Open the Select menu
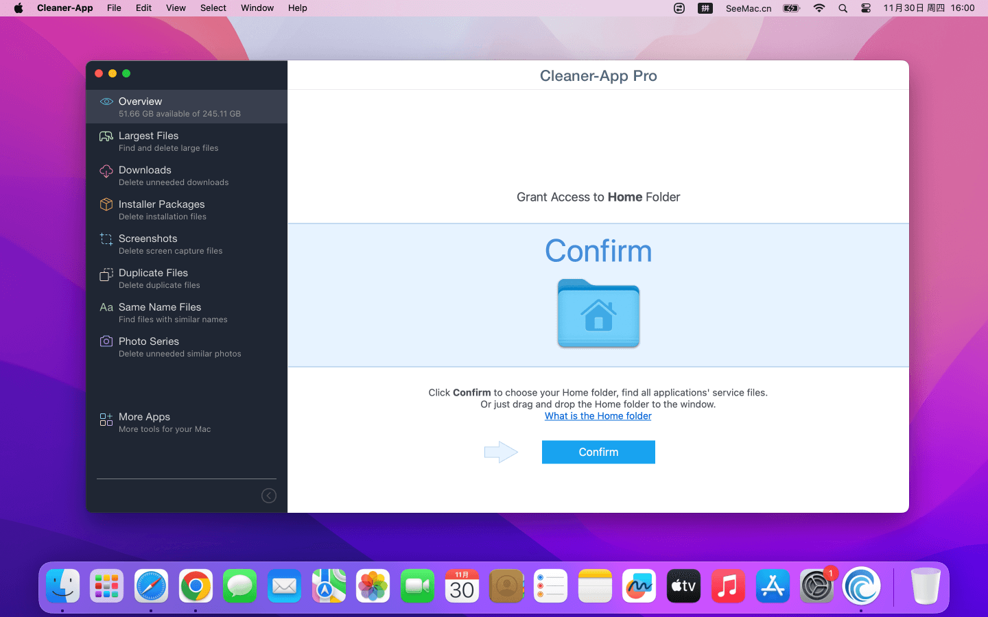Viewport: 988px width, 617px height. point(213,8)
